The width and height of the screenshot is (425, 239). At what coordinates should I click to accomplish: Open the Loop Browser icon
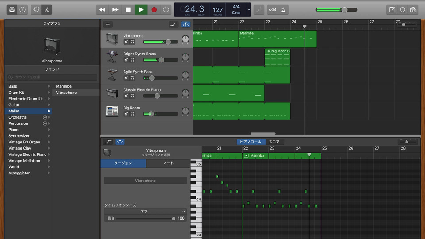(402, 9)
